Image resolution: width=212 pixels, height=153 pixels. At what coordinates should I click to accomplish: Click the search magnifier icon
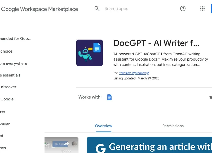tap(97, 8)
